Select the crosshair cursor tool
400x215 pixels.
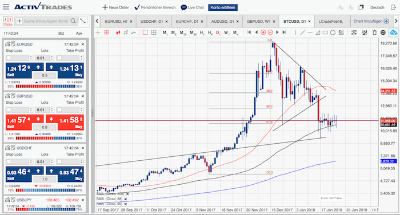pos(98,33)
